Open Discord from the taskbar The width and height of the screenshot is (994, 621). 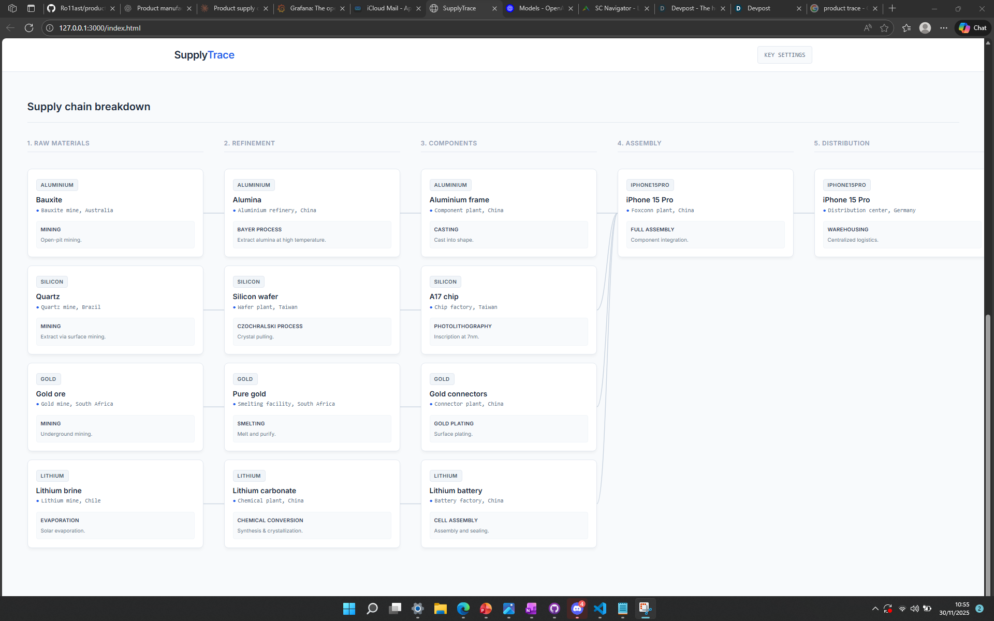[x=577, y=609]
